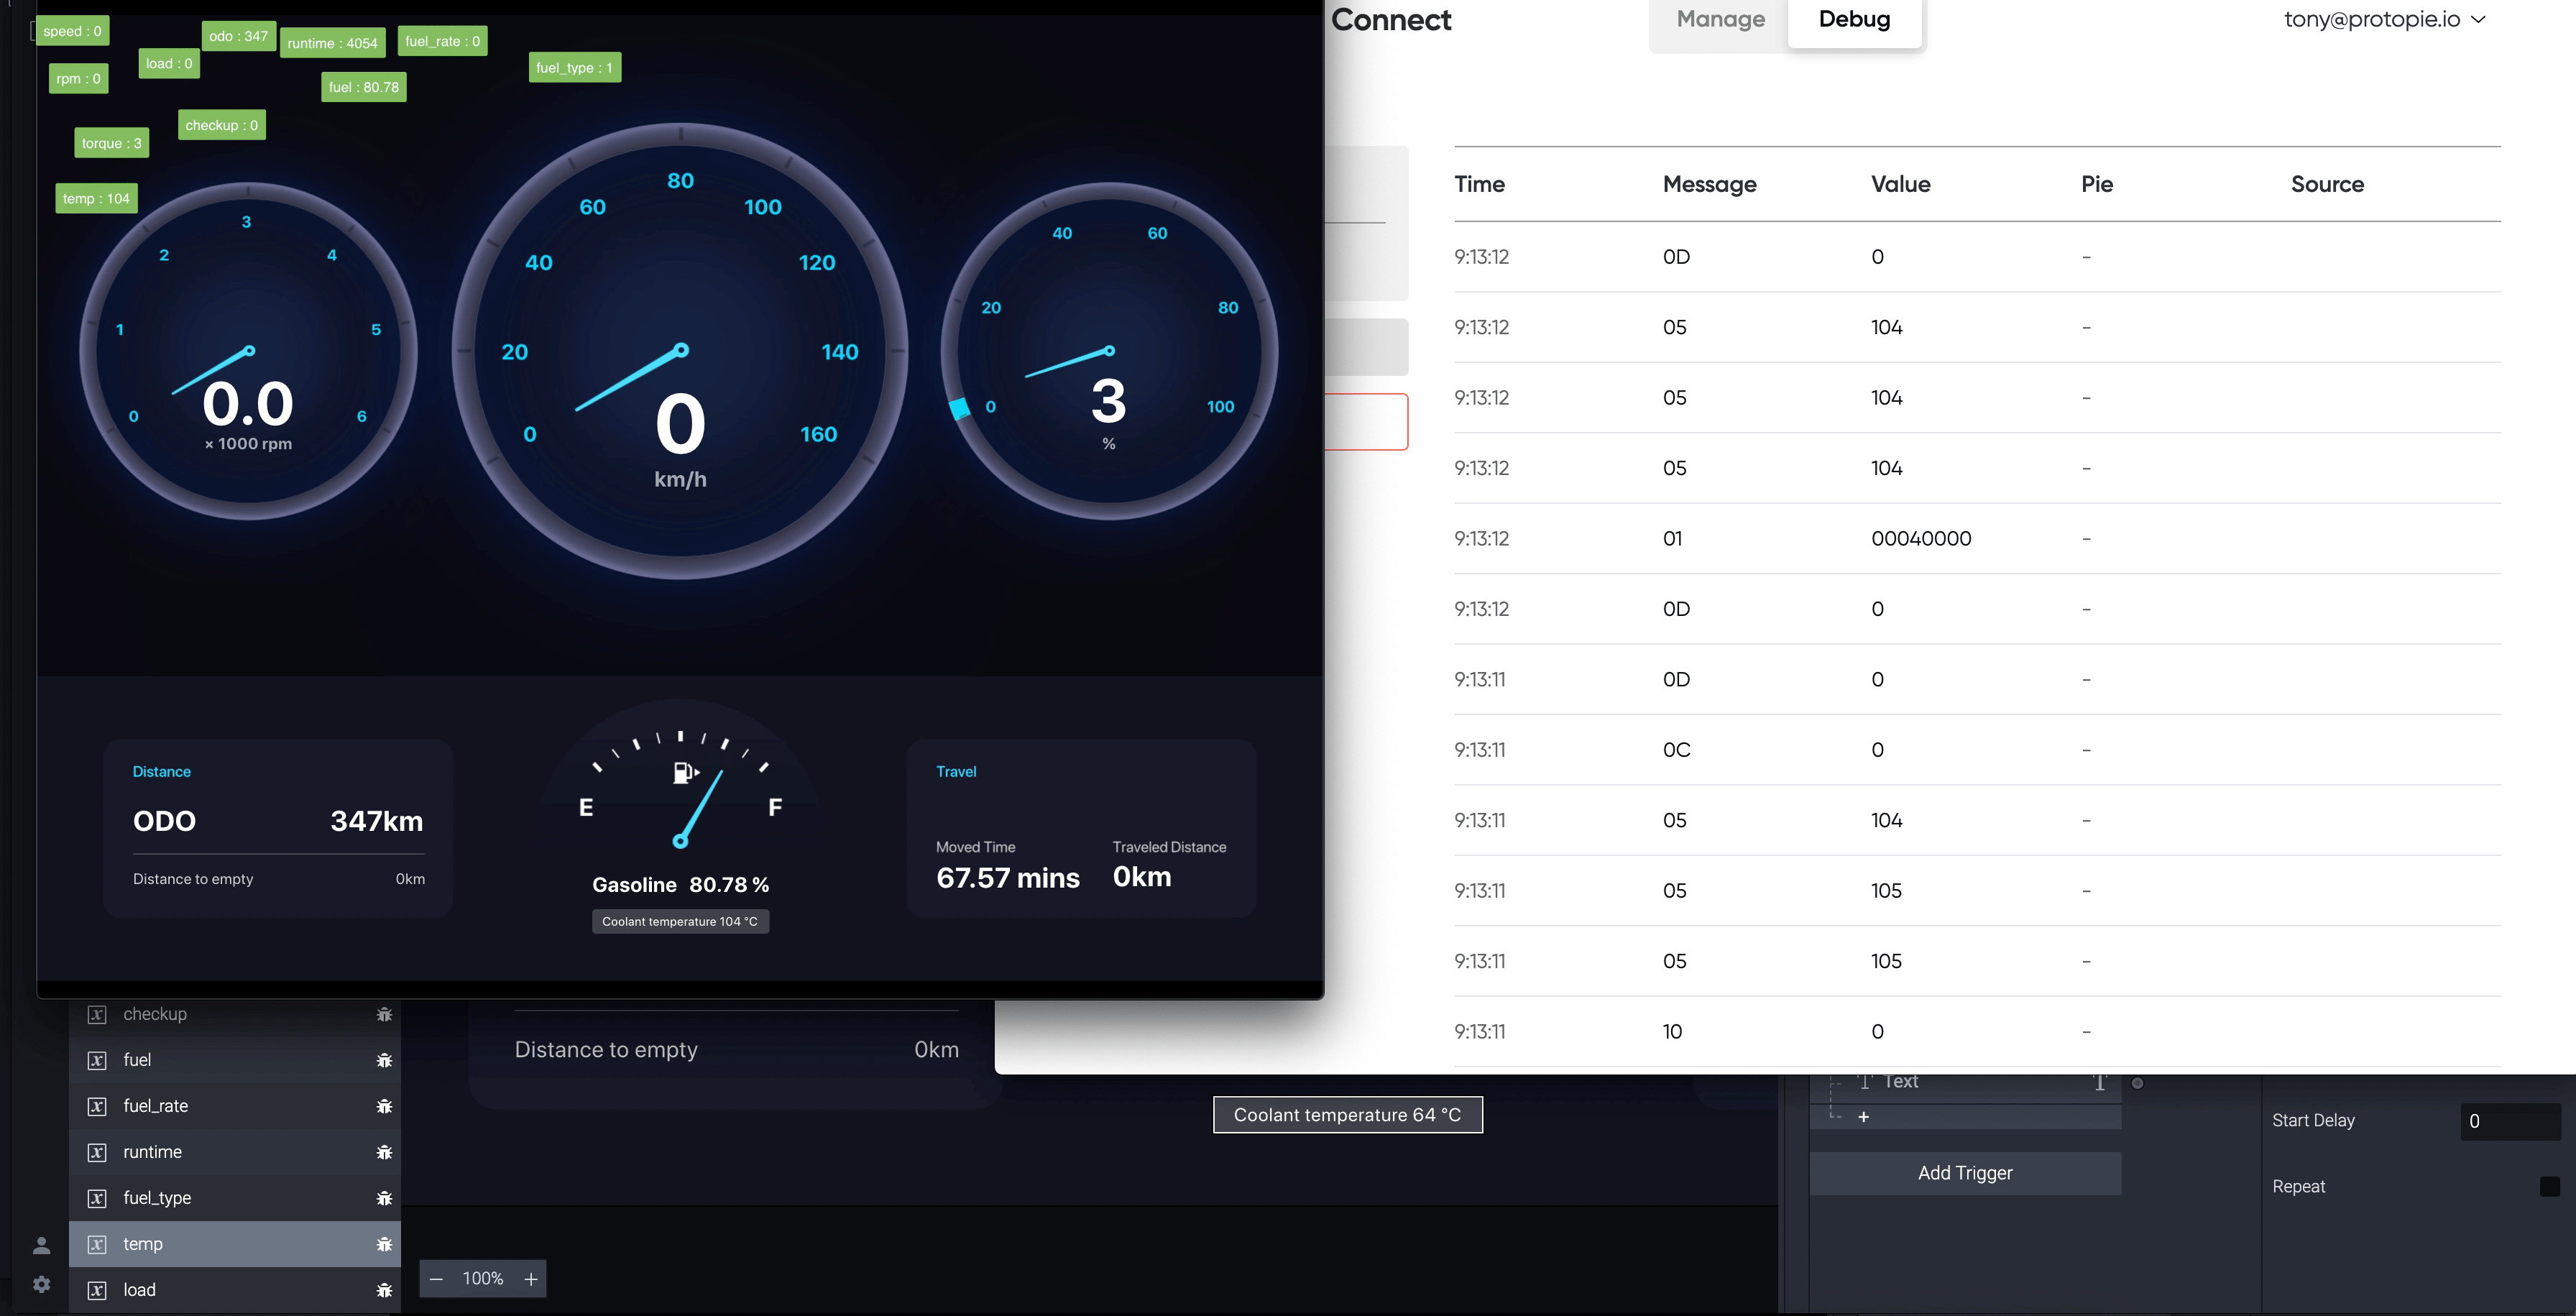Click zoom out minus button
The image size is (2576, 1316).
436,1279
